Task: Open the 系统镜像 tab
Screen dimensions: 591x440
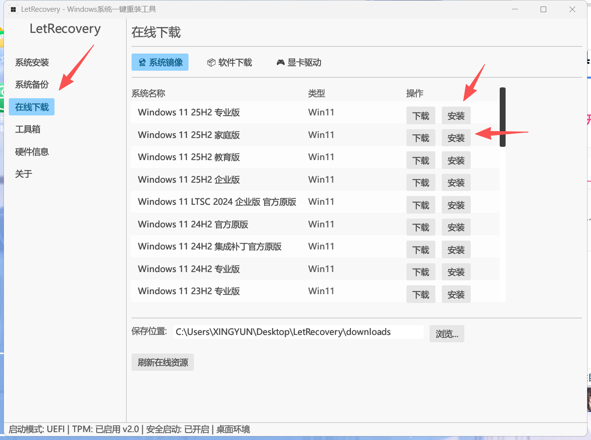Action: (x=160, y=62)
